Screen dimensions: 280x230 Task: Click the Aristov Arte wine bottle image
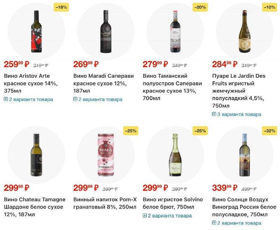click(x=36, y=32)
